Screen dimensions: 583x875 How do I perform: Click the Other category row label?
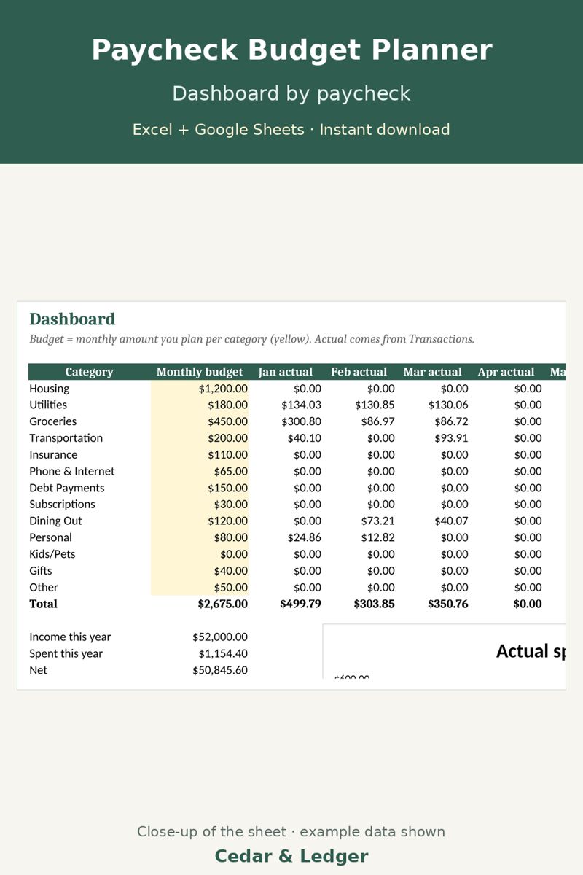(x=44, y=588)
